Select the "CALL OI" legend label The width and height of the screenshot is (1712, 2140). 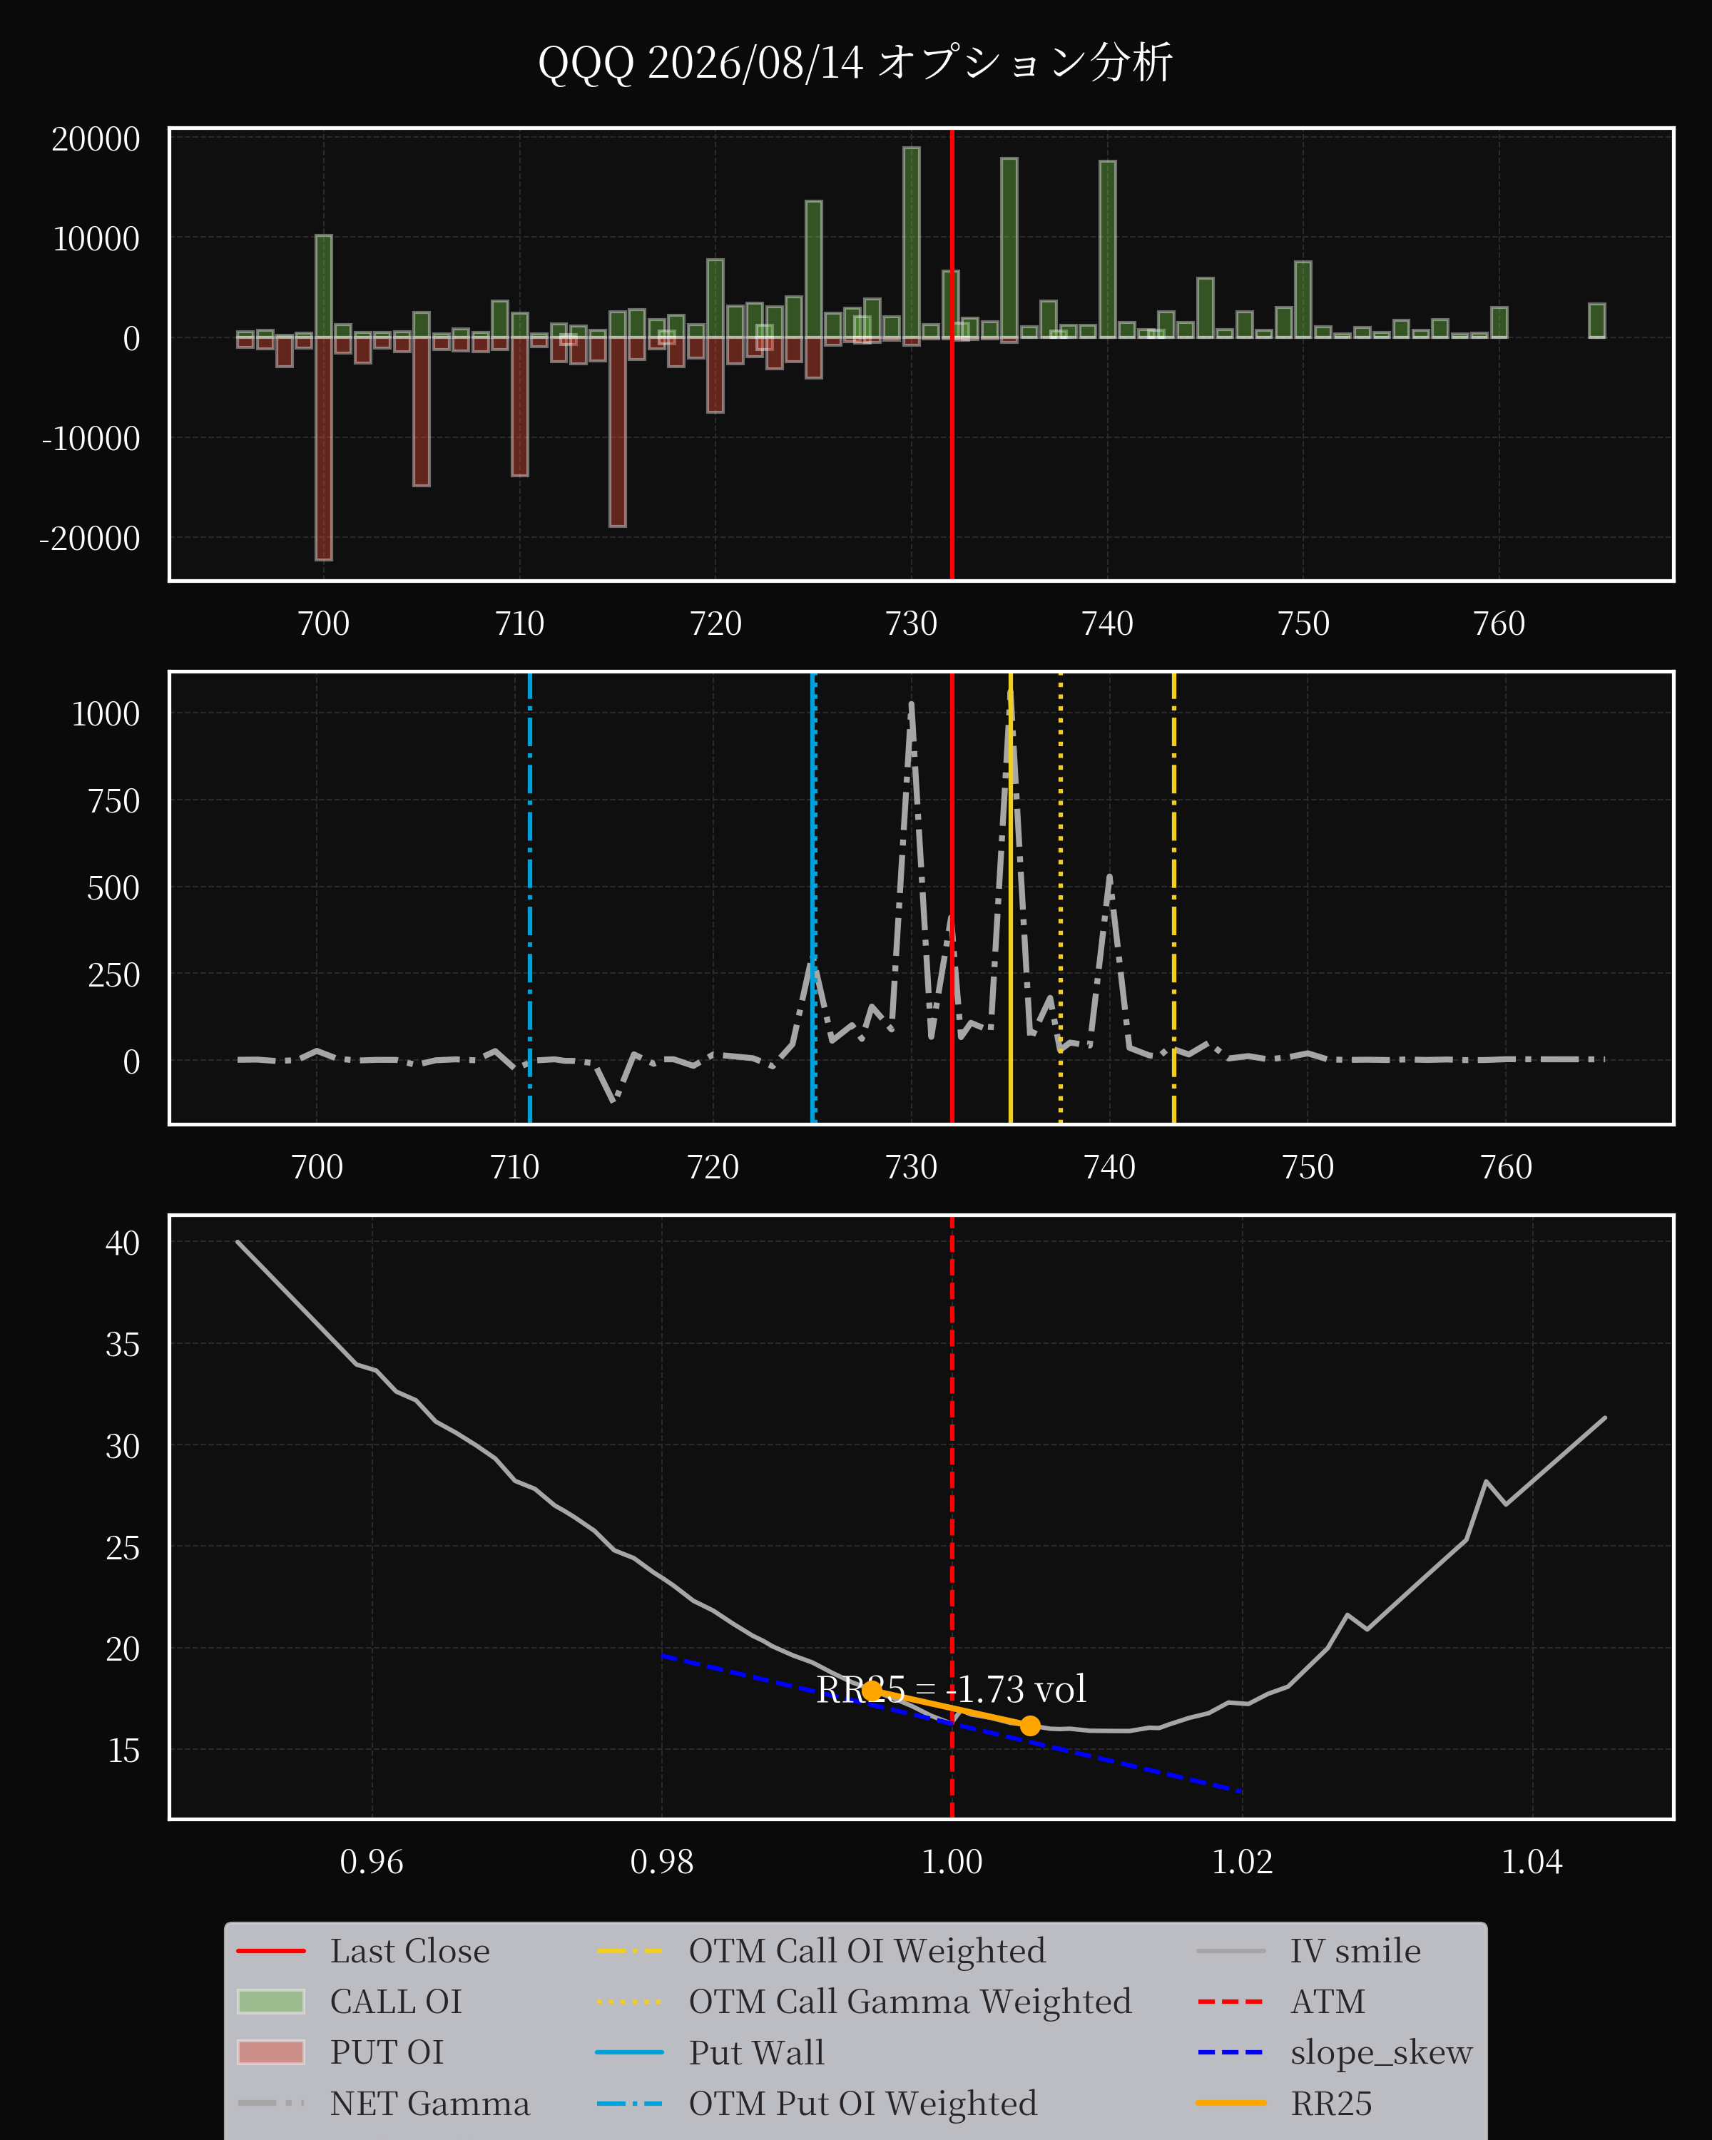click(x=396, y=2001)
